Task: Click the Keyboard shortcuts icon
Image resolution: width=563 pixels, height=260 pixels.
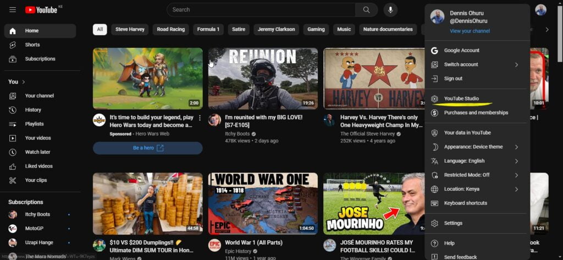Action: 434,203
